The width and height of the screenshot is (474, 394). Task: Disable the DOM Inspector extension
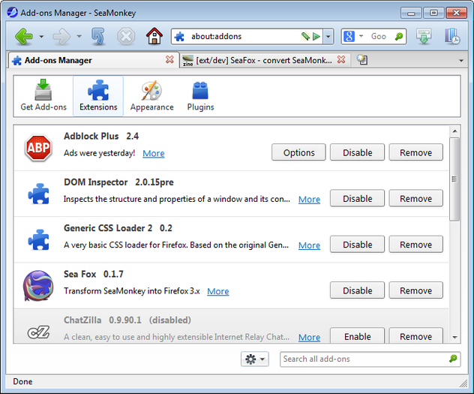point(357,198)
